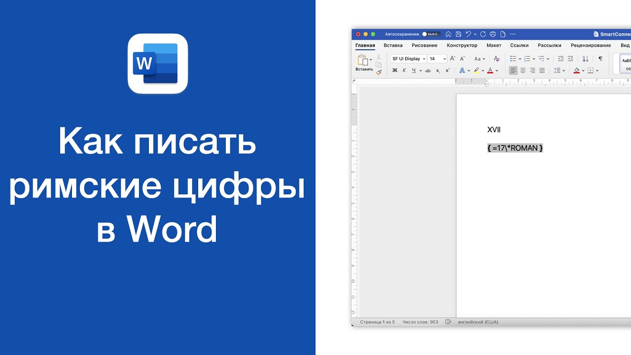Screen dimensions: 631x355
Task: Increase the font size with the larger A
Action: (453, 58)
